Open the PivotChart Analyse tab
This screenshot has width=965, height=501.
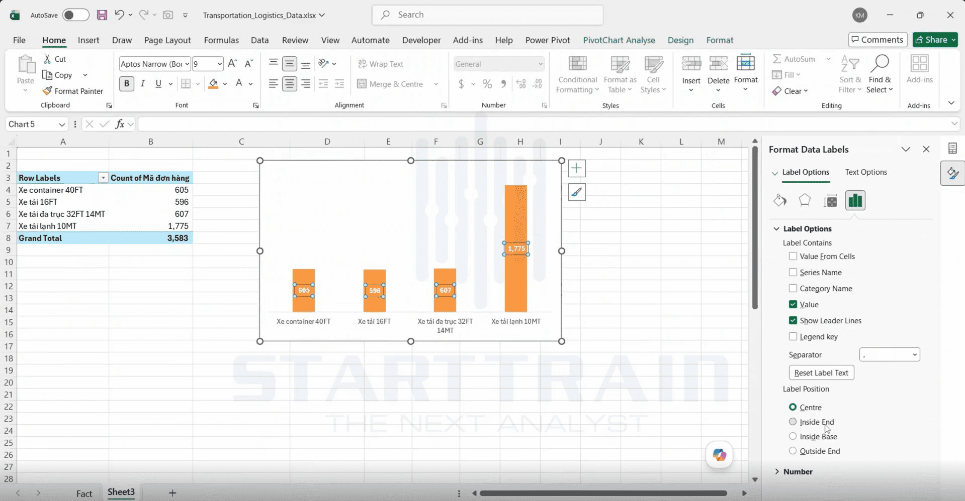pyautogui.click(x=619, y=40)
